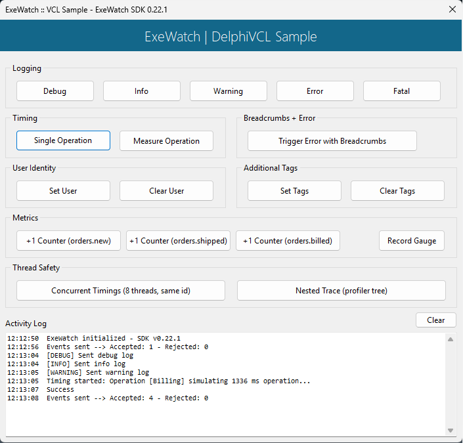Select the 'Success' log line
Viewport: 463px width, 443px height.
click(x=41, y=390)
